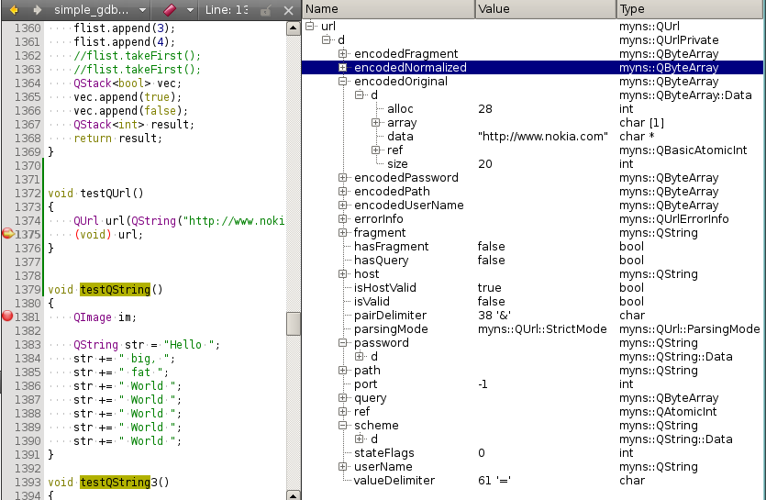Select the parsingMode row
Viewport: 766px width, 500px height.
pos(391,329)
